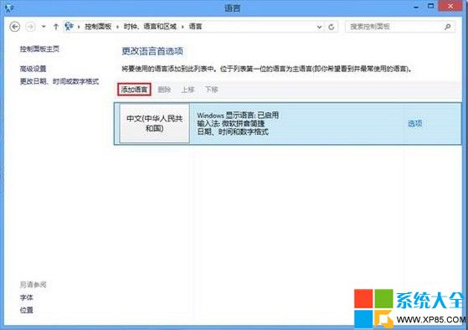Minimize the 语言 window
This screenshot has width=468, height=330.
[416, 8]
